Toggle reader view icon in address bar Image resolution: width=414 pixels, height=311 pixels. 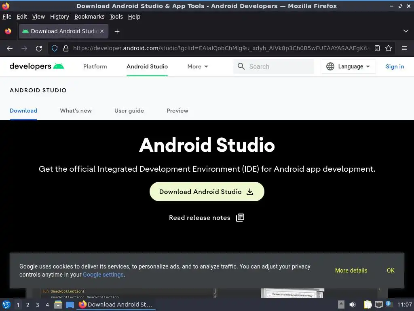coord(377,49)
